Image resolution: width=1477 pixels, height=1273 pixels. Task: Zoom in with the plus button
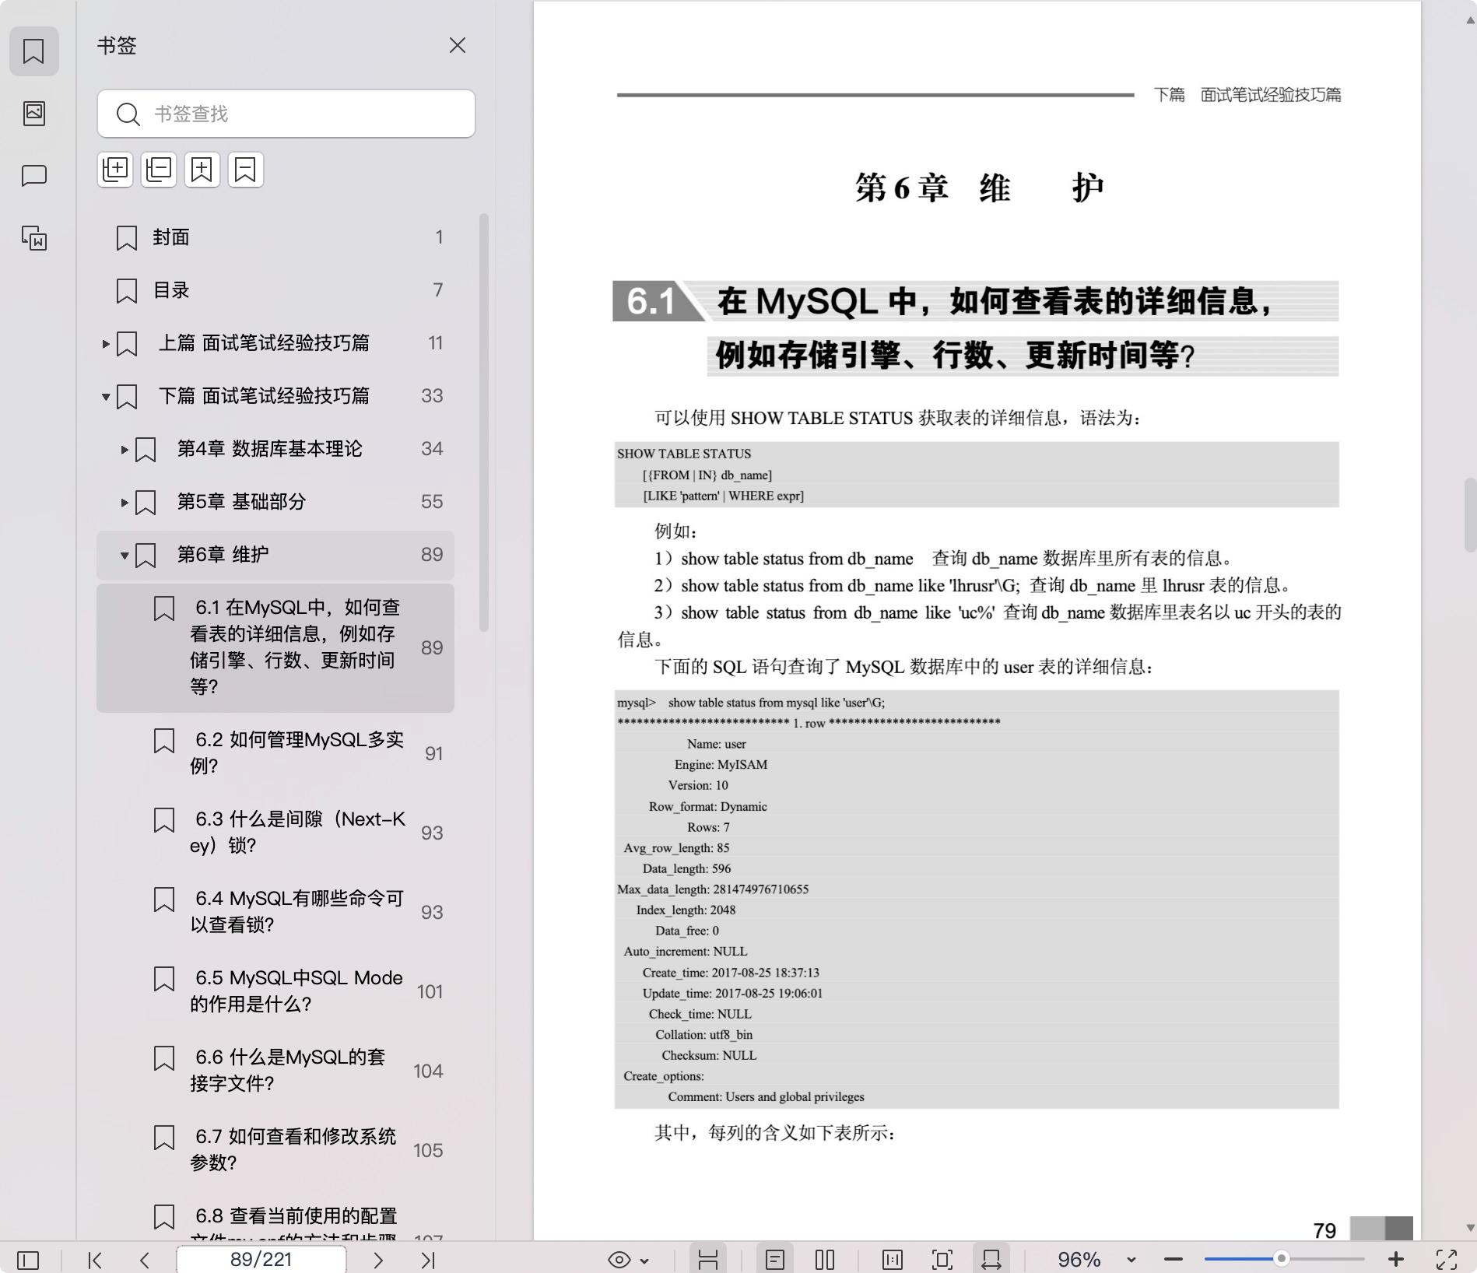click(x=1396, y=1259)
